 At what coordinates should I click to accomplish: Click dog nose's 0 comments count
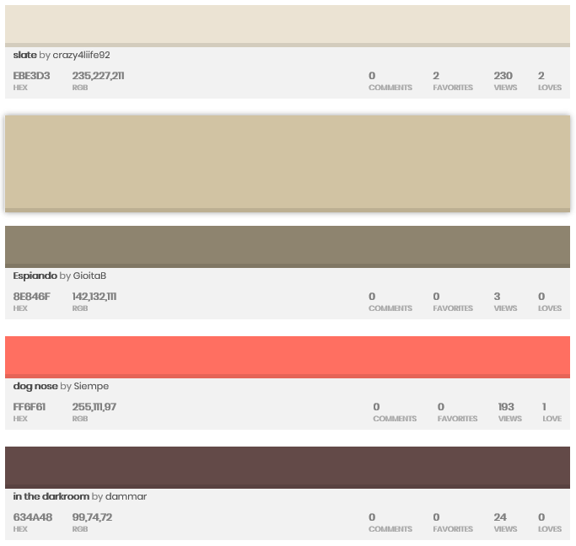376,407
